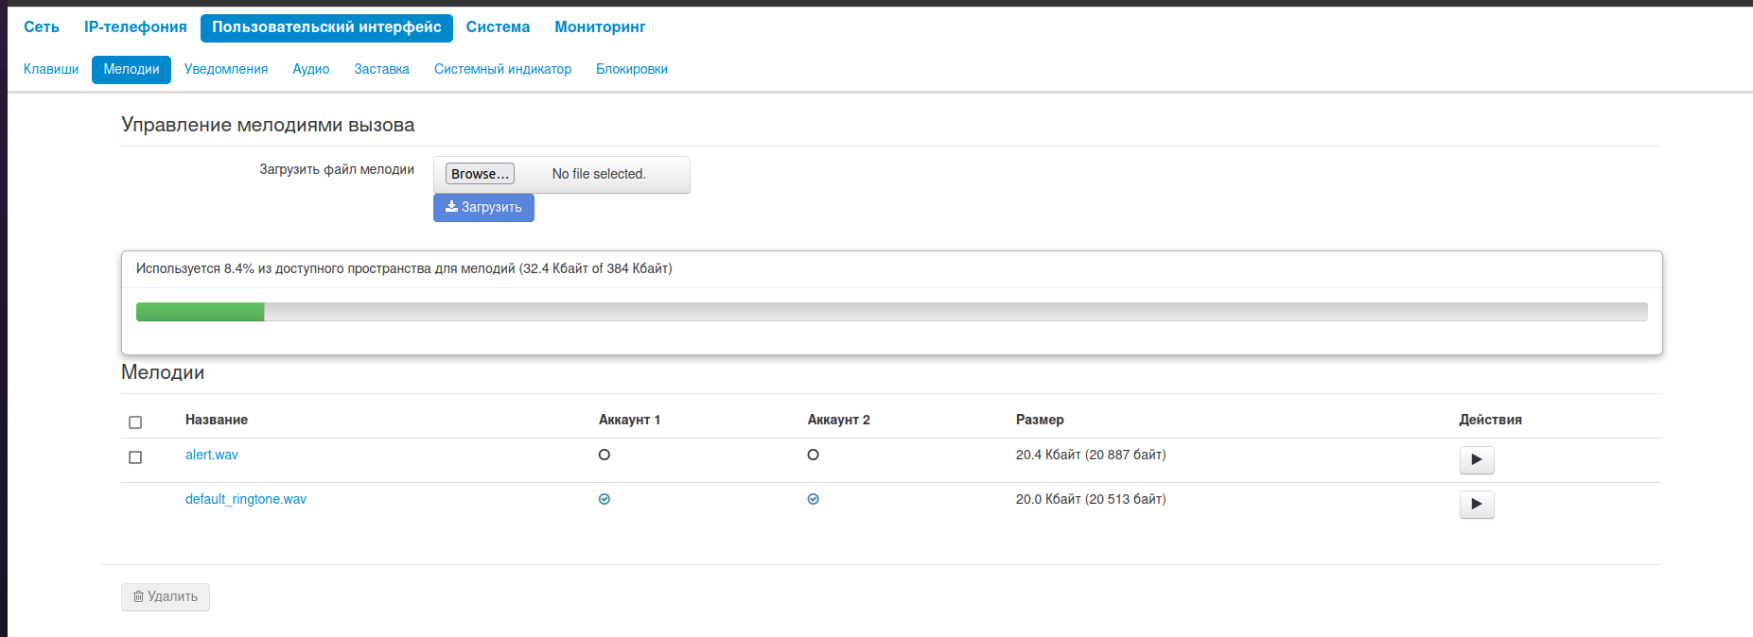1753x637 pixels.
Task: Tick the select-all melodies checkbox
Action: (135, 422)
